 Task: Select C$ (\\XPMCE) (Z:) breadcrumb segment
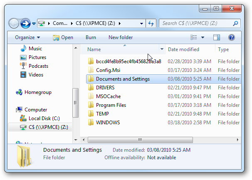pos(95,23)
